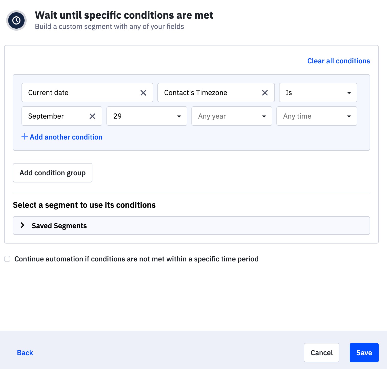
Task: Click the Contact's Timezone field
Action: (x=207, y=93)
